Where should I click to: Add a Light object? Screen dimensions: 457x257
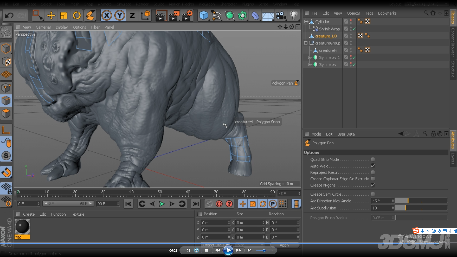[293, 16]
